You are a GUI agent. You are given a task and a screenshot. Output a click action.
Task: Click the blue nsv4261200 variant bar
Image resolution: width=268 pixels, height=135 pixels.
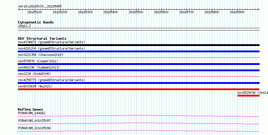click(x=139, y=51)
